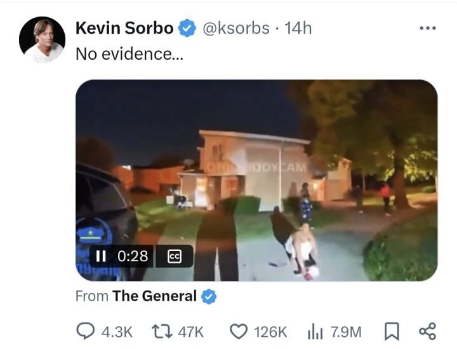457x349 pixels.
Task: Open The General source account link
Action: click(154, 296)
